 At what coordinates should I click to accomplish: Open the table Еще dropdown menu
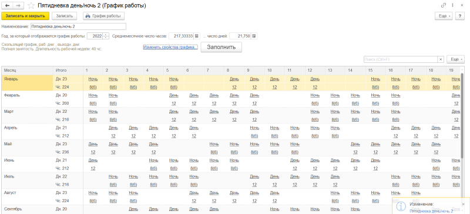(x=456, y=59)
